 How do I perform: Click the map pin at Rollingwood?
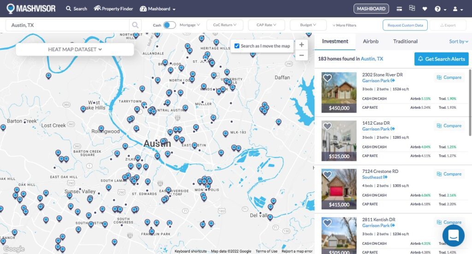[x=101, y=129]
